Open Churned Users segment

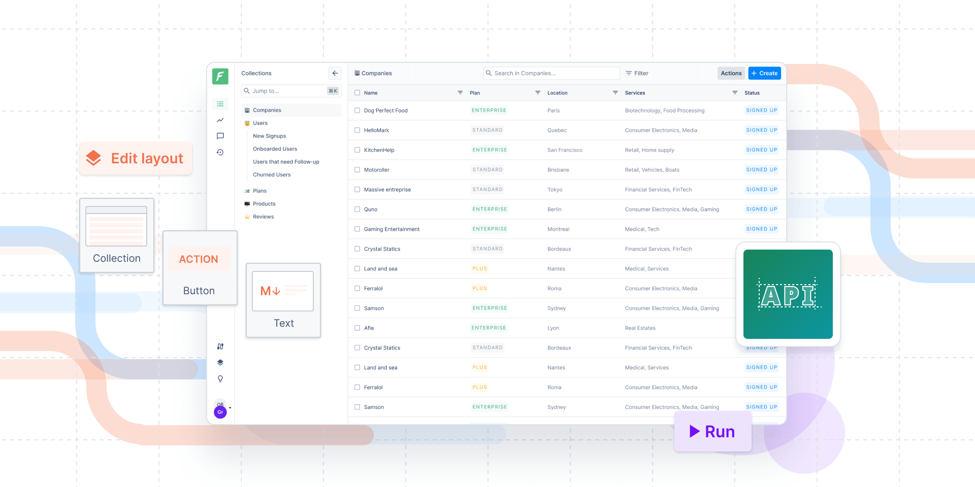pyautogui.click(x=272, y=175)
